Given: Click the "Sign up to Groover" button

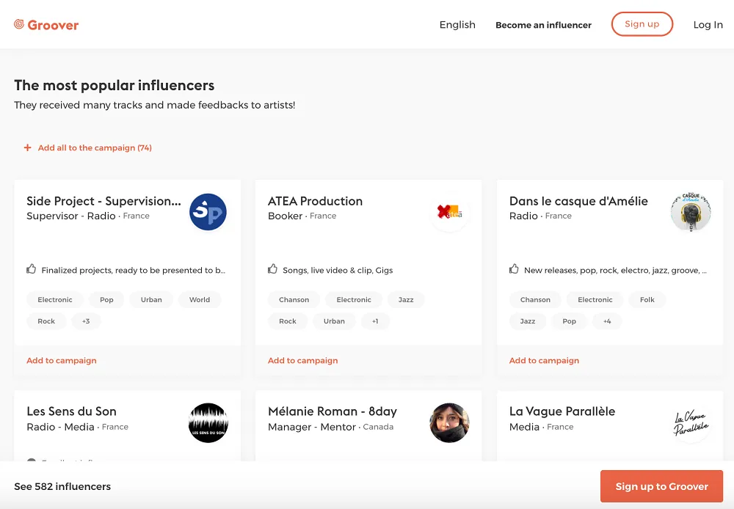Looking at the screenshot, I should click(x=661, y=486).
